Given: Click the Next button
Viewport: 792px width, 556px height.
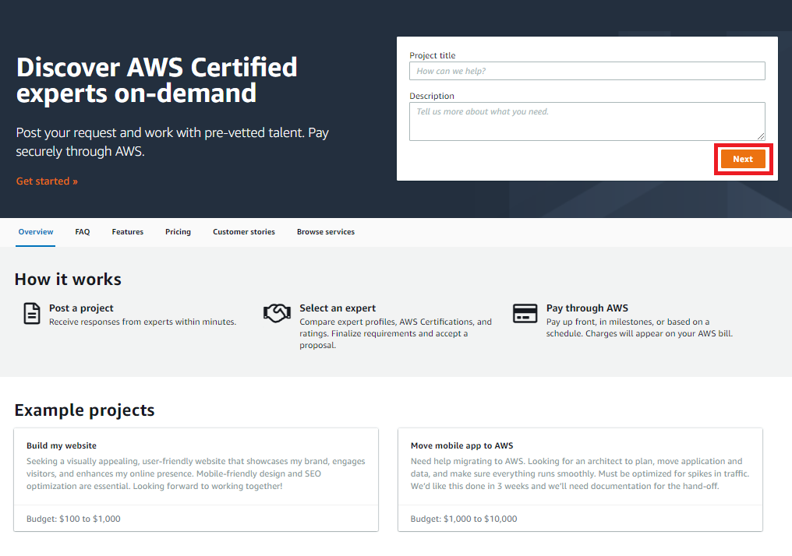Looking at the screenshot, I should click(743, 158).
